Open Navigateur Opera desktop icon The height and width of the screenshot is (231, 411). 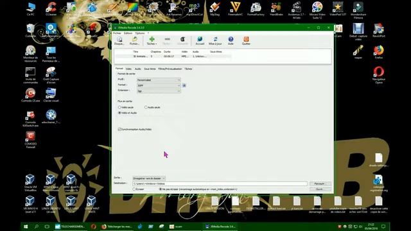[379, 75]
